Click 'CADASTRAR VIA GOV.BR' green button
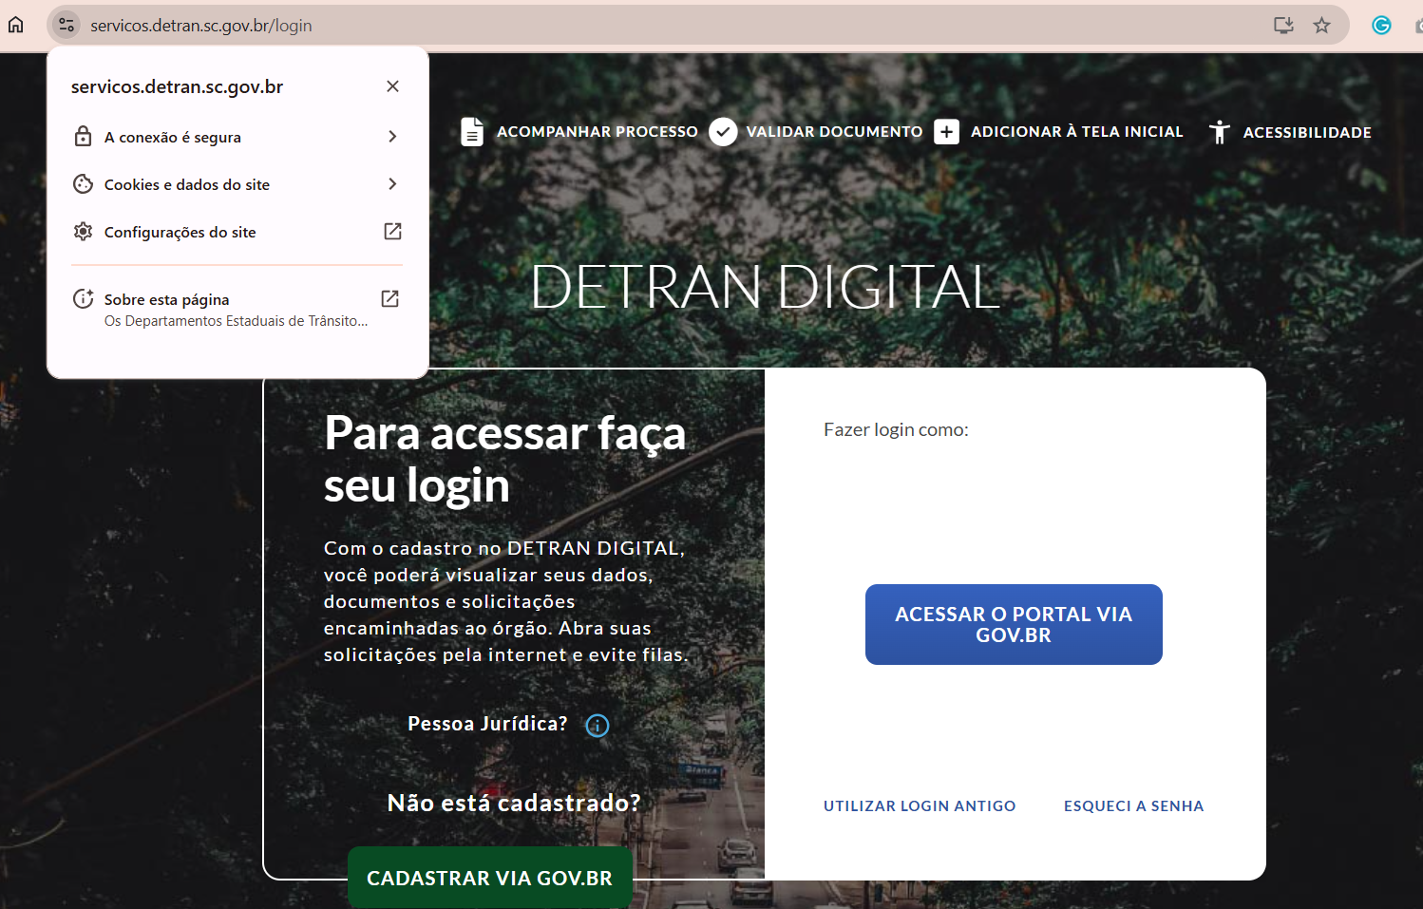This screenshot has height=909, width=1423. [x=490, y=878]
